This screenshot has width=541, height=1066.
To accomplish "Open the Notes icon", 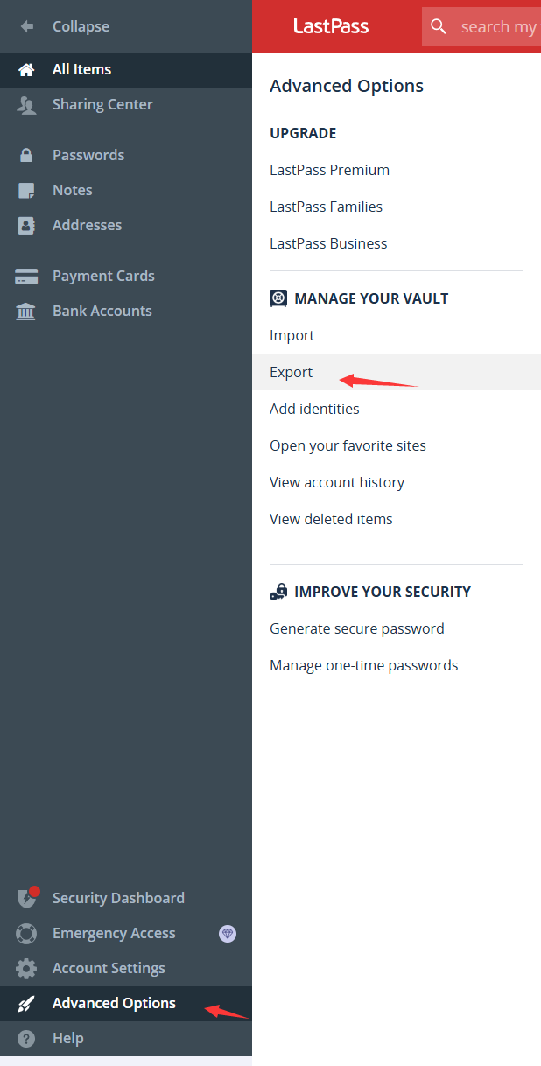I will 26,190.
